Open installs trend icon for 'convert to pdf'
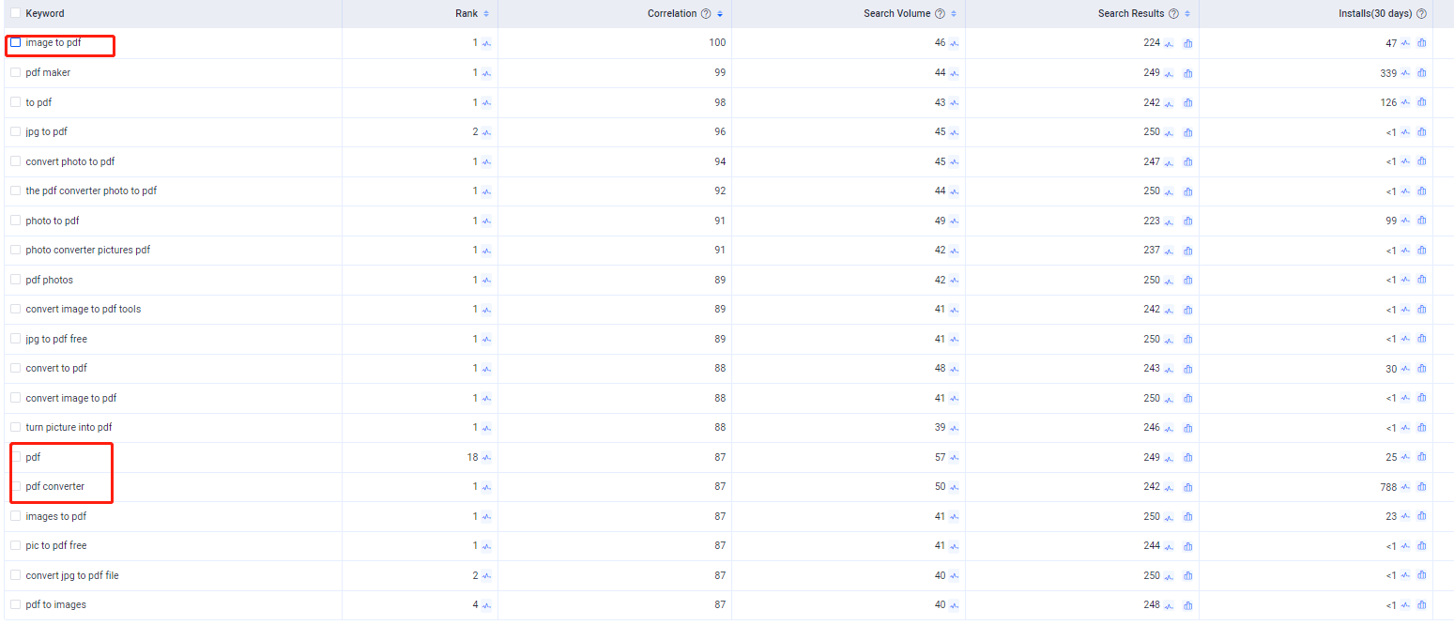This screenshot has width=1454, height=625. pos(1405,369)
